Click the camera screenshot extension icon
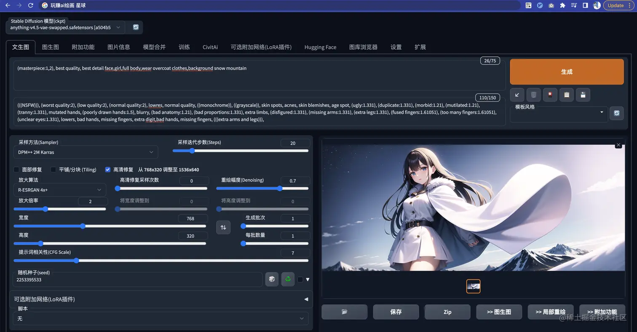The width and height of the screenshot is (637, 332). click(551, 5)
